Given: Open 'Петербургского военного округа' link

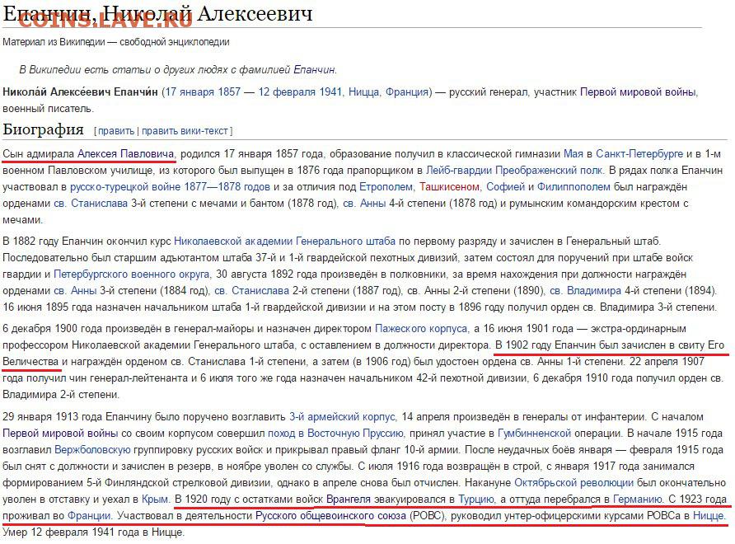Looking at the screenshot, I should coord(131,274).
